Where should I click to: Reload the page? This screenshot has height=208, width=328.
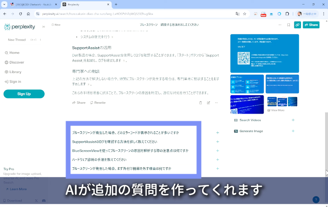click(x=20, y=14)
